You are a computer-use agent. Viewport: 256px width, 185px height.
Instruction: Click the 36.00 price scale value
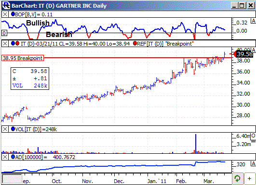pyautogui.click(x=243, y=72)
